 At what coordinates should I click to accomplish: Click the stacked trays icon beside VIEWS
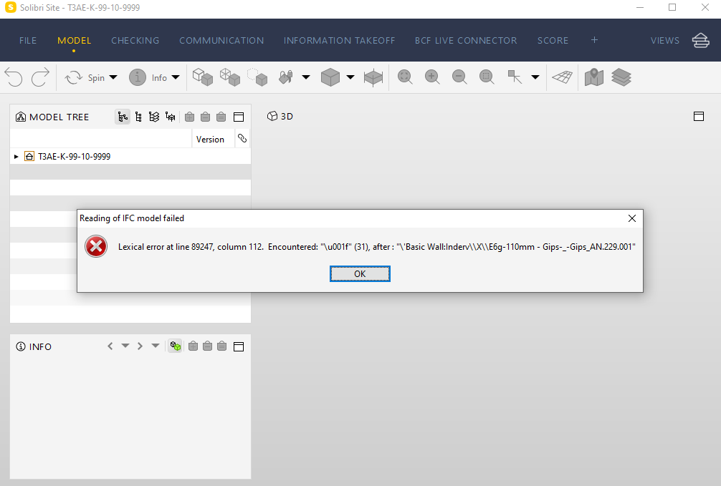point(701,40)
